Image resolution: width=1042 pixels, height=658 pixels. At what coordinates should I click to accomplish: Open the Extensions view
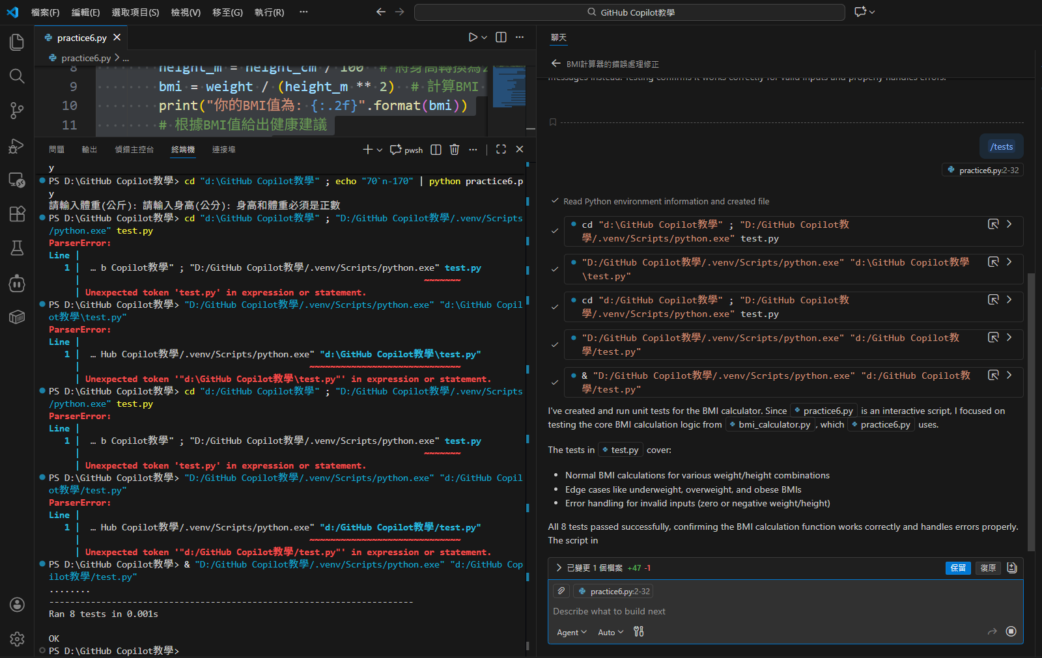[x=17, y=213]
